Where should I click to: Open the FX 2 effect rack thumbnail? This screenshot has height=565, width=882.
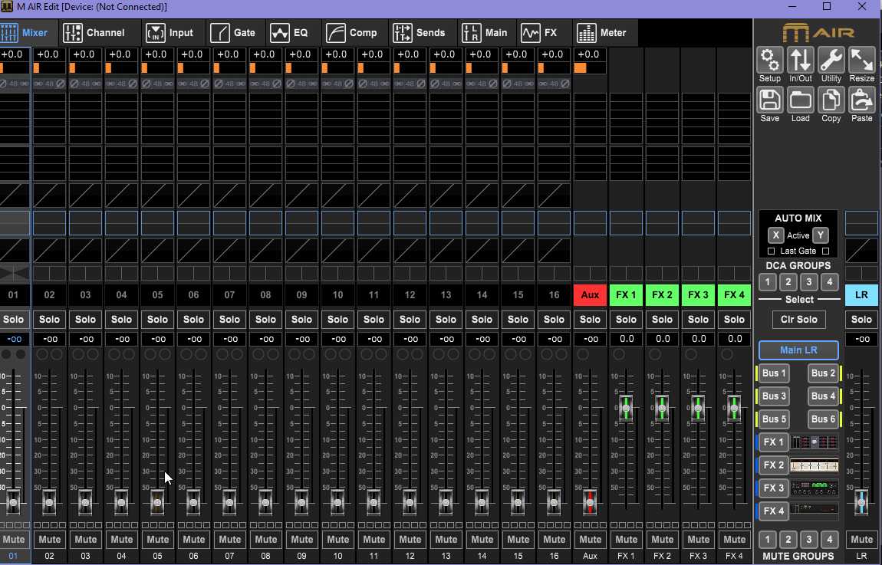coord(814,465)
